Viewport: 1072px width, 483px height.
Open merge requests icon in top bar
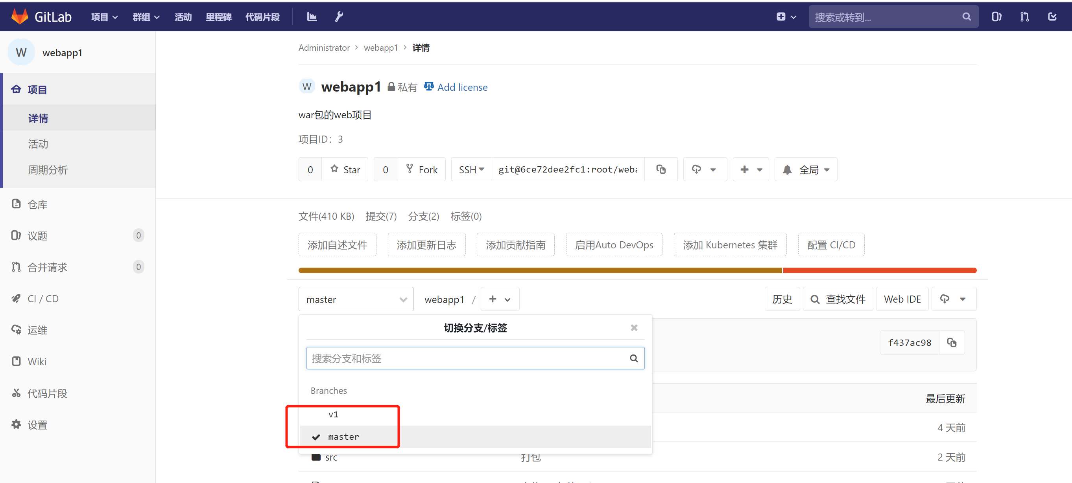pyautogui.click(x=1024, y=17)
